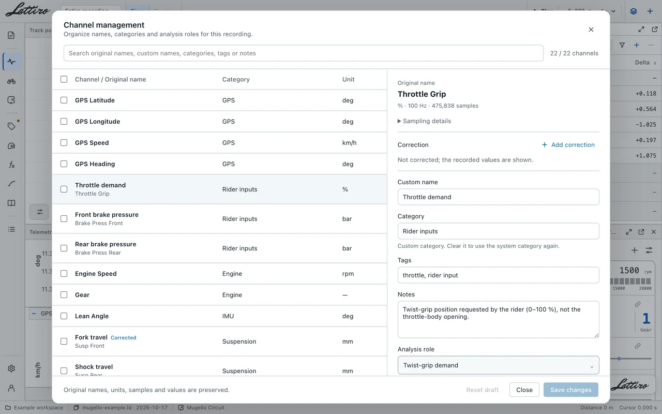662x414 pixels.
Task: Select the GPS Heading row
Action: point(219,164)
